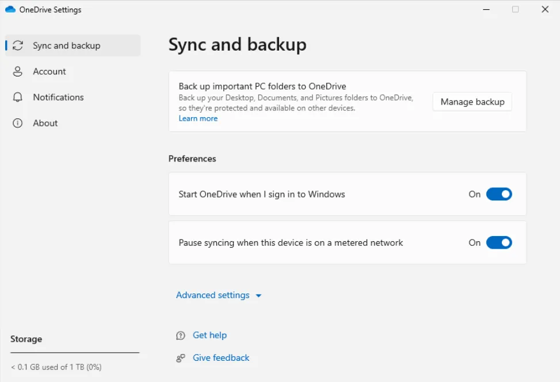Click the Get help question icon
560x382 pixels.
[x=181, y=335]
